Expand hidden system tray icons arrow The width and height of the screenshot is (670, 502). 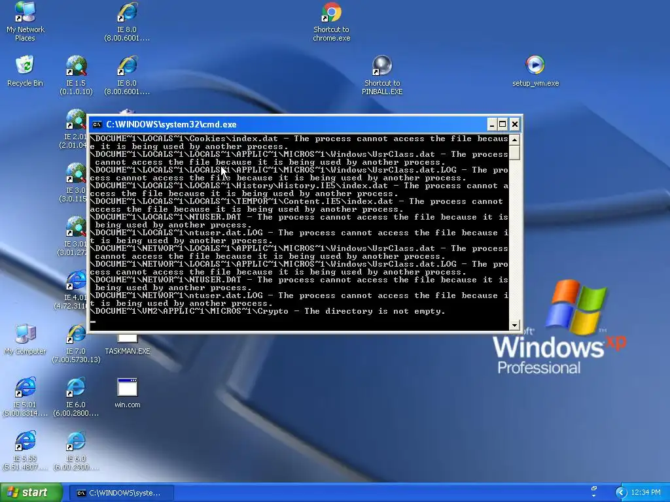(x=621, y=493)
